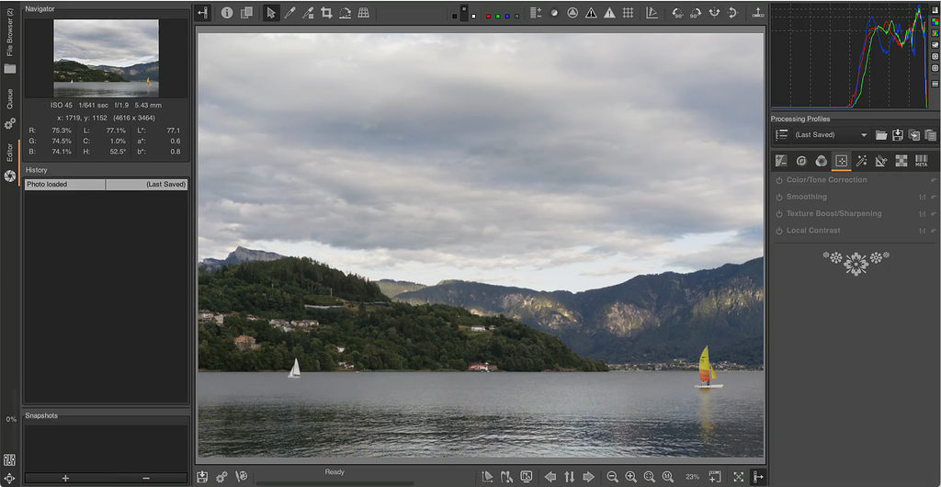Save current image using bottom-left save icon
Image resolution: width=941 pixels, height=487 pixels.
tap(202, 477)
